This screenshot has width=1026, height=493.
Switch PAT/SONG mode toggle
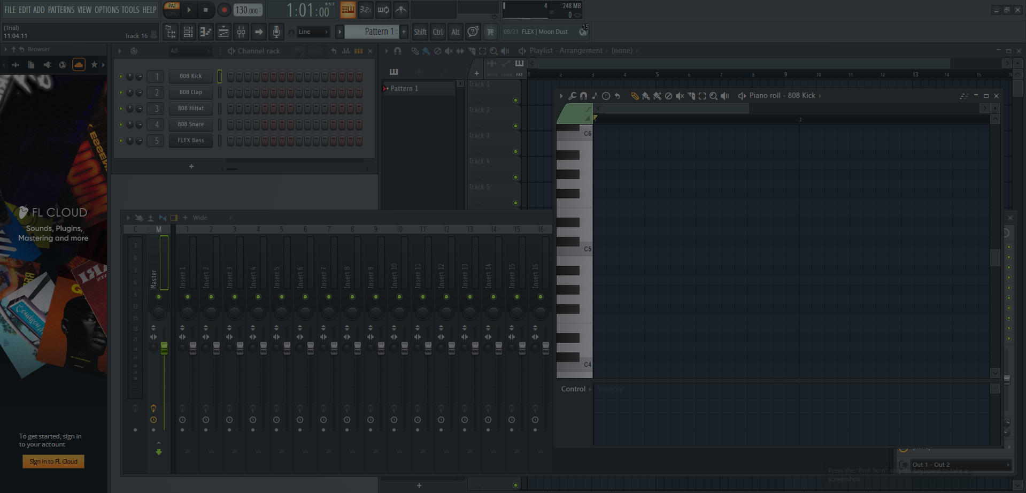click(x=172, y=10)
